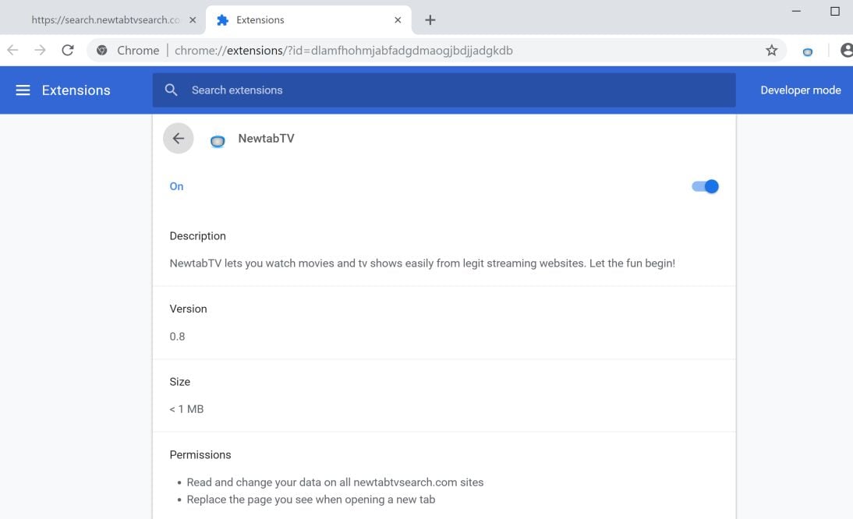Select the Extensions tab

309,20
